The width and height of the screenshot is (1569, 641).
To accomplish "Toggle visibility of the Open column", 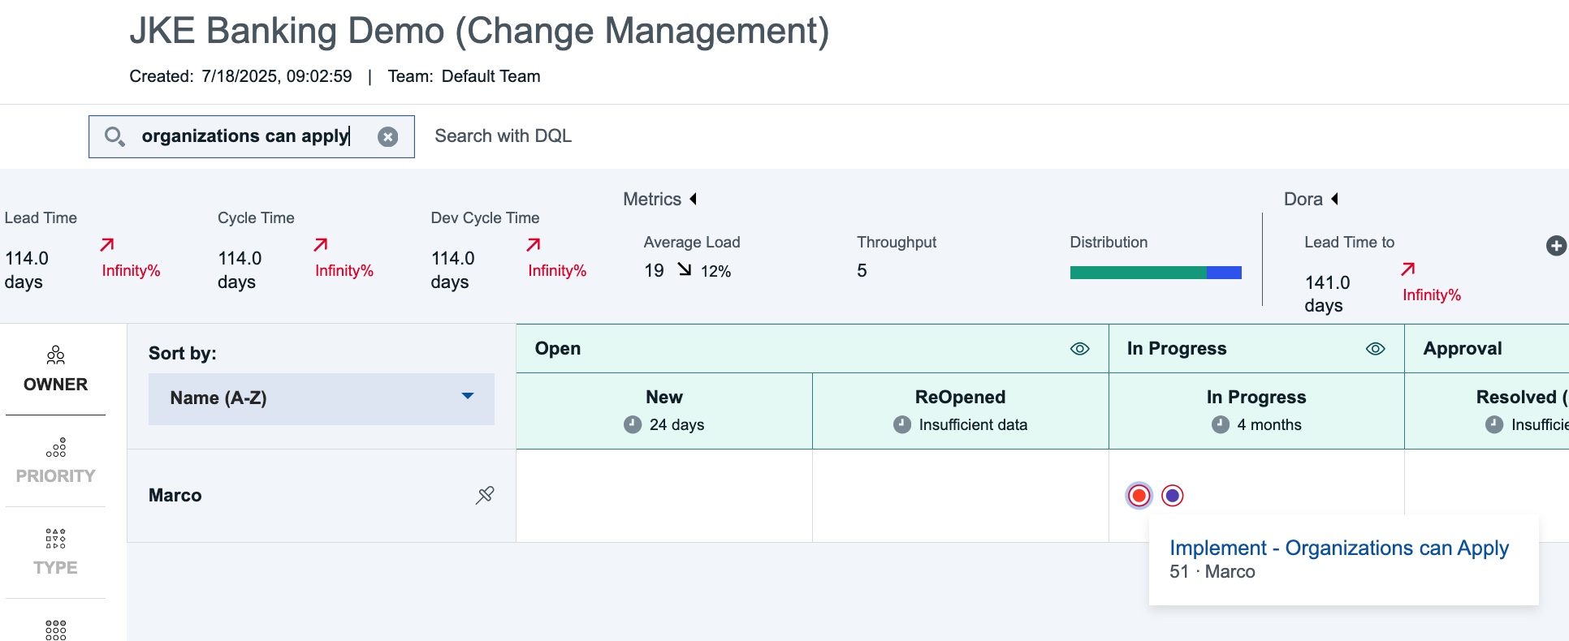I will point(1079,349).
